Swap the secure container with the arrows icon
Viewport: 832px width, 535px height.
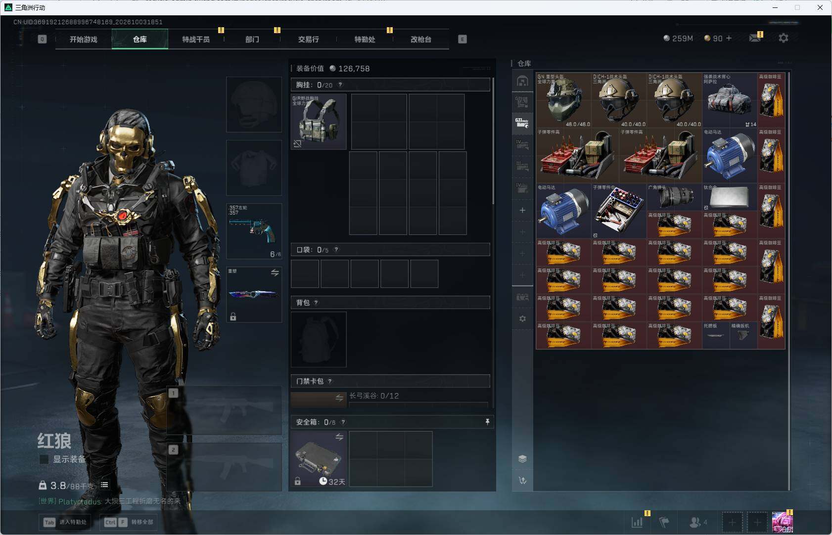[x=339, y=437]
